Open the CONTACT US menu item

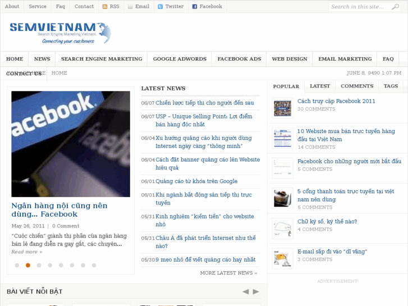pyautogui.click(x=24, y=74)
